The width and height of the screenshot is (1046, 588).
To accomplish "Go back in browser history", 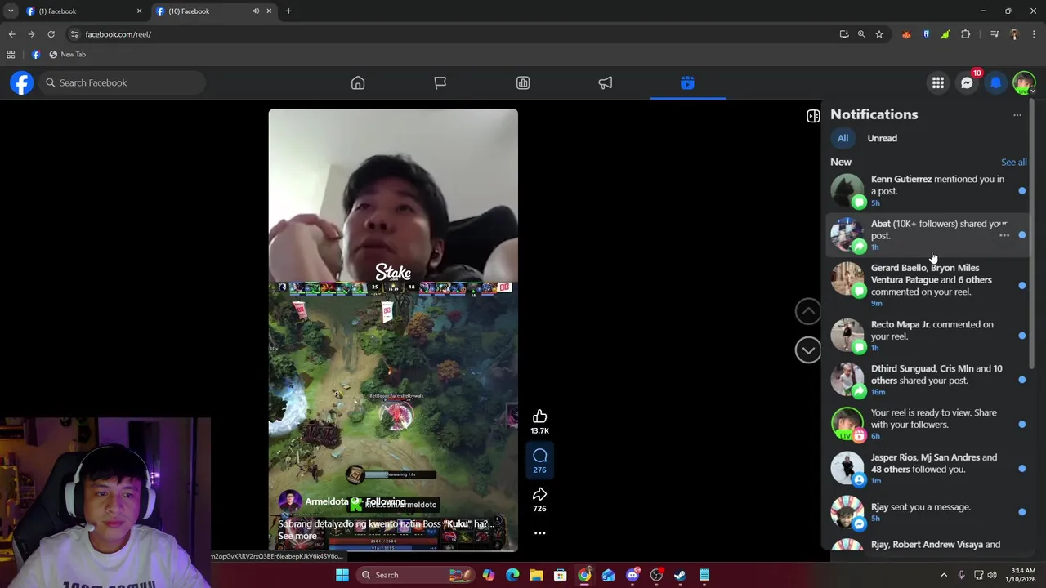I will 11,34.
